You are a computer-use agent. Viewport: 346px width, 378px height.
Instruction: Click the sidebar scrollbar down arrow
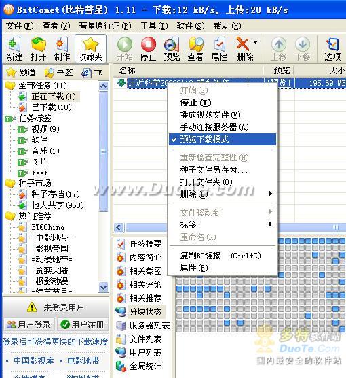tap(104, 287)
